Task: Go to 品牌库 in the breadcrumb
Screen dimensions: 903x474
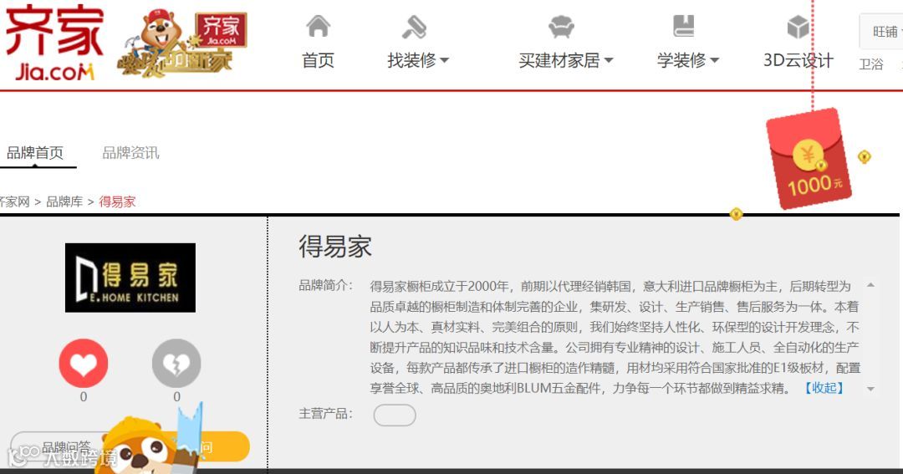Action: click(64, 201)
